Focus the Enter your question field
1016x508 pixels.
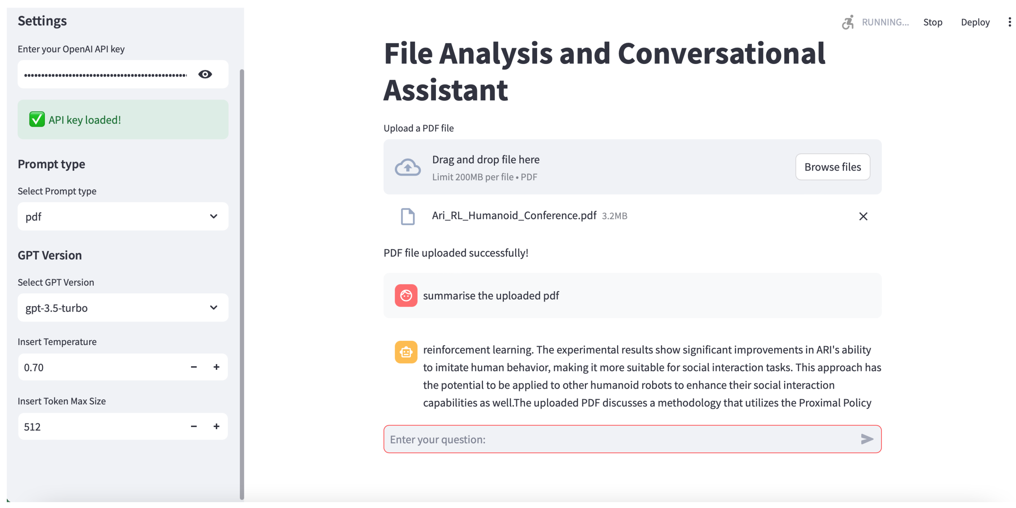(619, 439)
